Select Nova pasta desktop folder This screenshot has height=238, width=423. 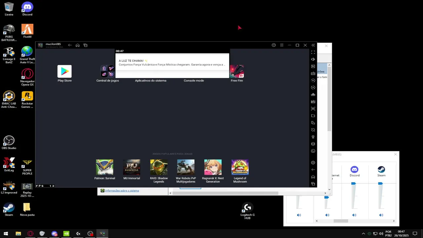pyautogui.click(x=27, y=209)
